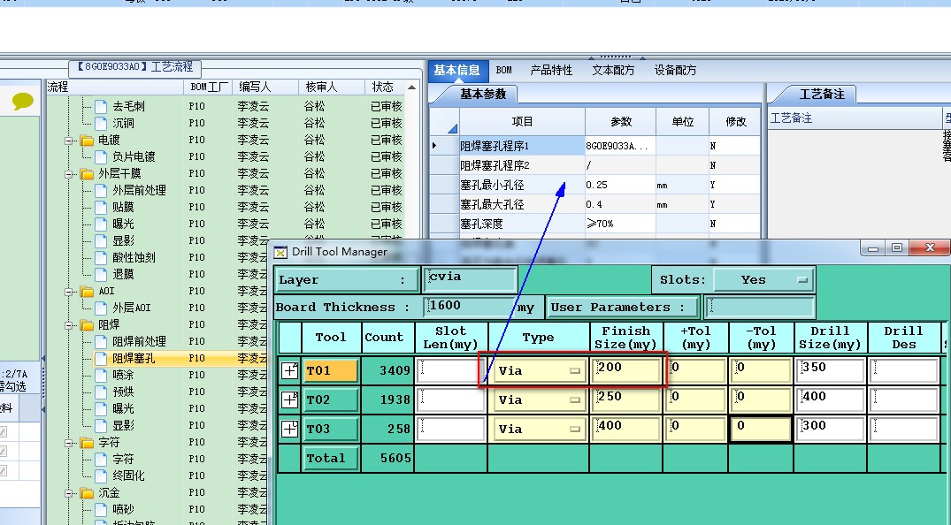Click the 阻焊塞孔 document icon
Image resolution: width=951 pixels, height=525 pixels.
click(x=101, y=358)
